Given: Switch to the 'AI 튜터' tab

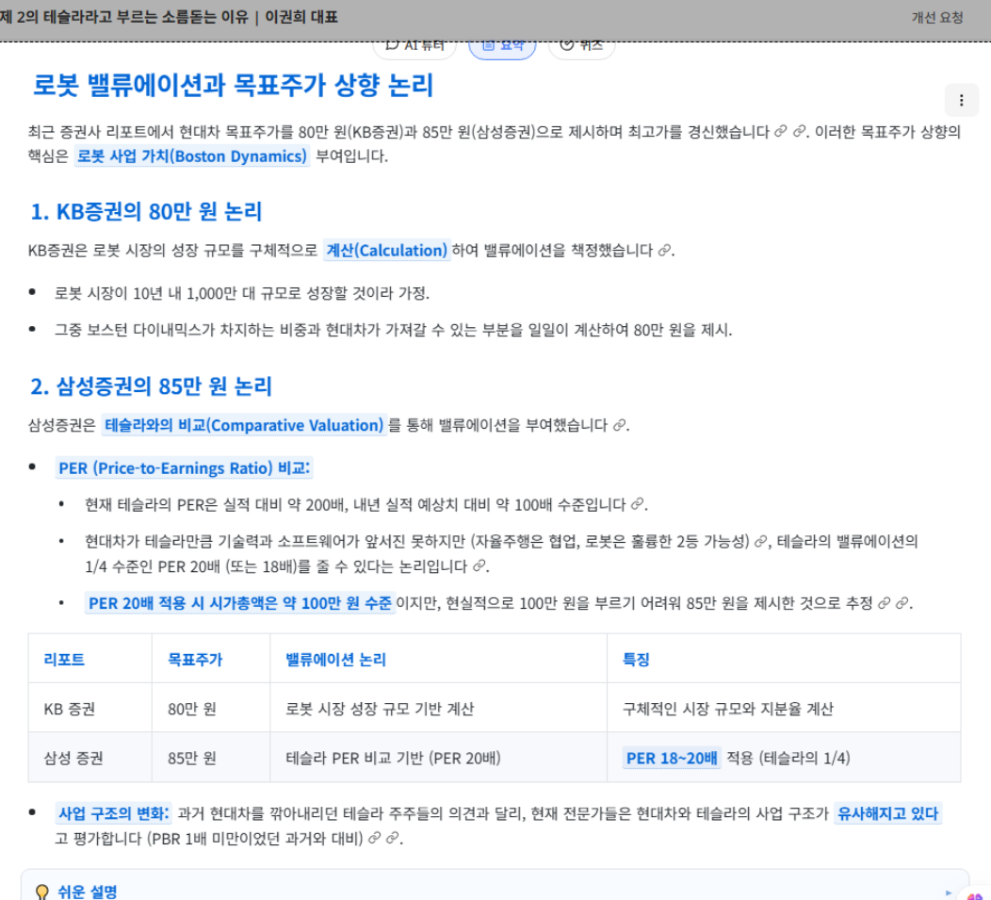Looking at the screenshot, I should coord(415,44).
